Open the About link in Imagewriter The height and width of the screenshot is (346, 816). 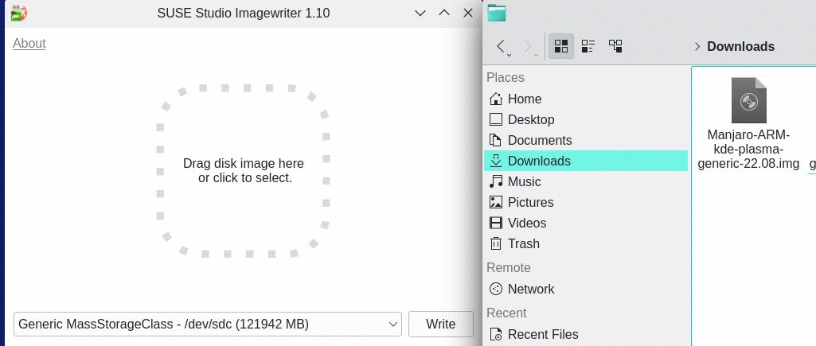click(29, 43)
